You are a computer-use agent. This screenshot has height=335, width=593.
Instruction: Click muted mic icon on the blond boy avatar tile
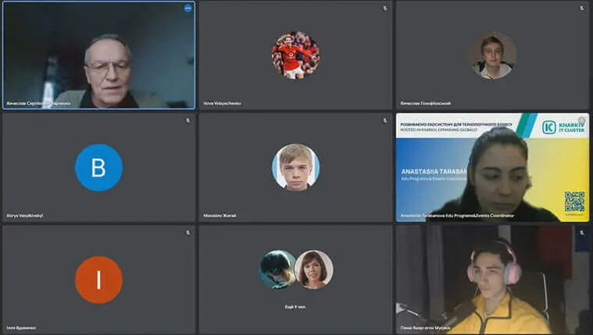[x=385, y=121]
